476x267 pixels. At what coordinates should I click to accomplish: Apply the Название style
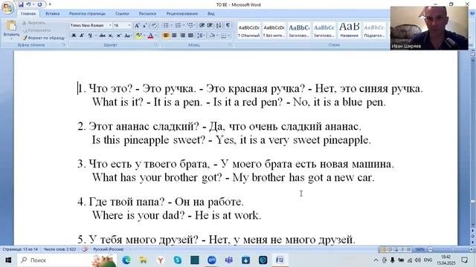[349, 30]
